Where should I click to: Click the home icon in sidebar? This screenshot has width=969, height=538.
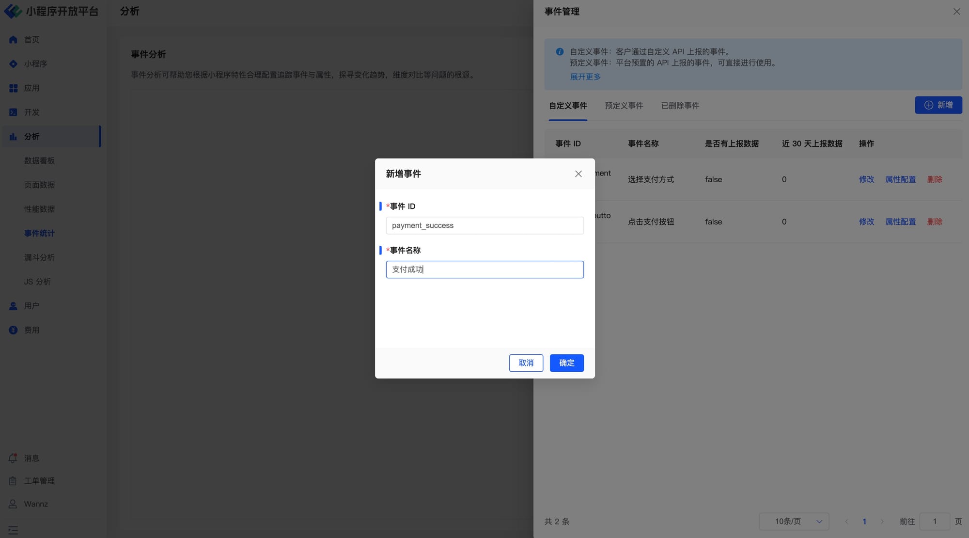[x=13, y=40]
